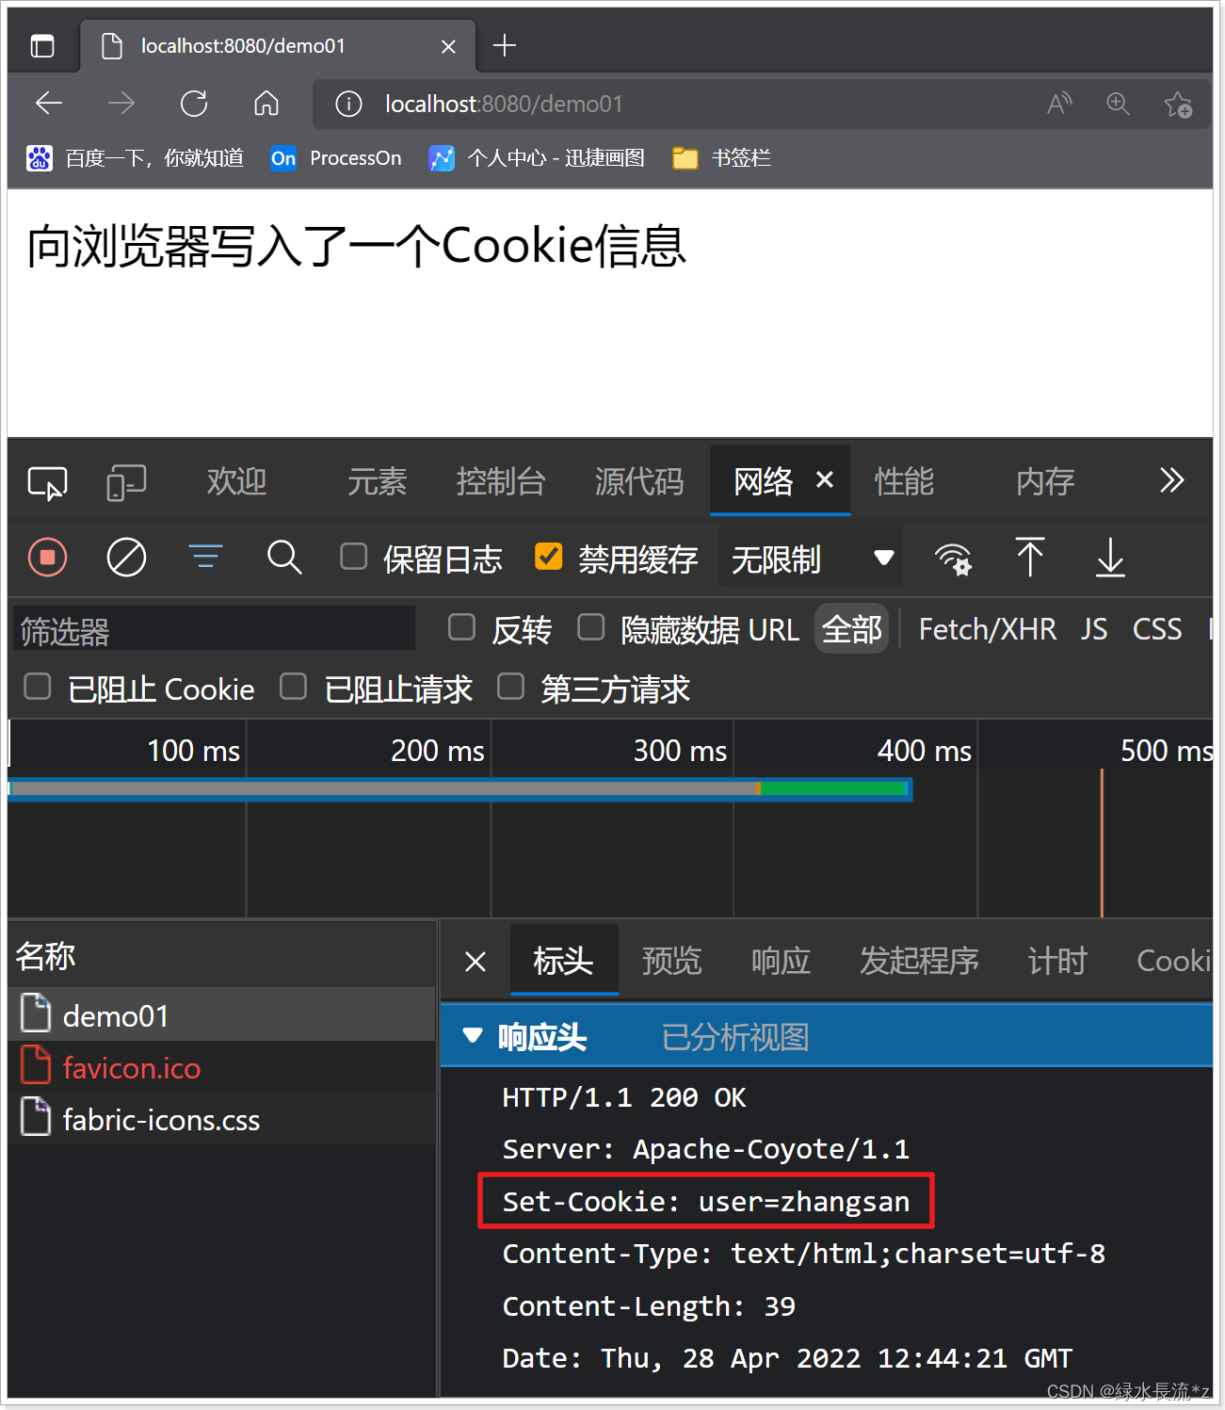Enable the 保留日志 checkbox
This screenshot has width=1225, height=1410.
tap(354, 557)
